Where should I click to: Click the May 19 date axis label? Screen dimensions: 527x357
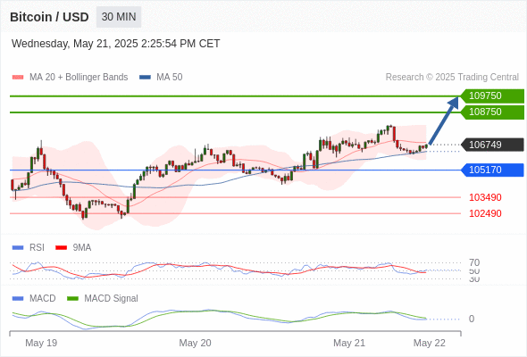pos(41,343)
